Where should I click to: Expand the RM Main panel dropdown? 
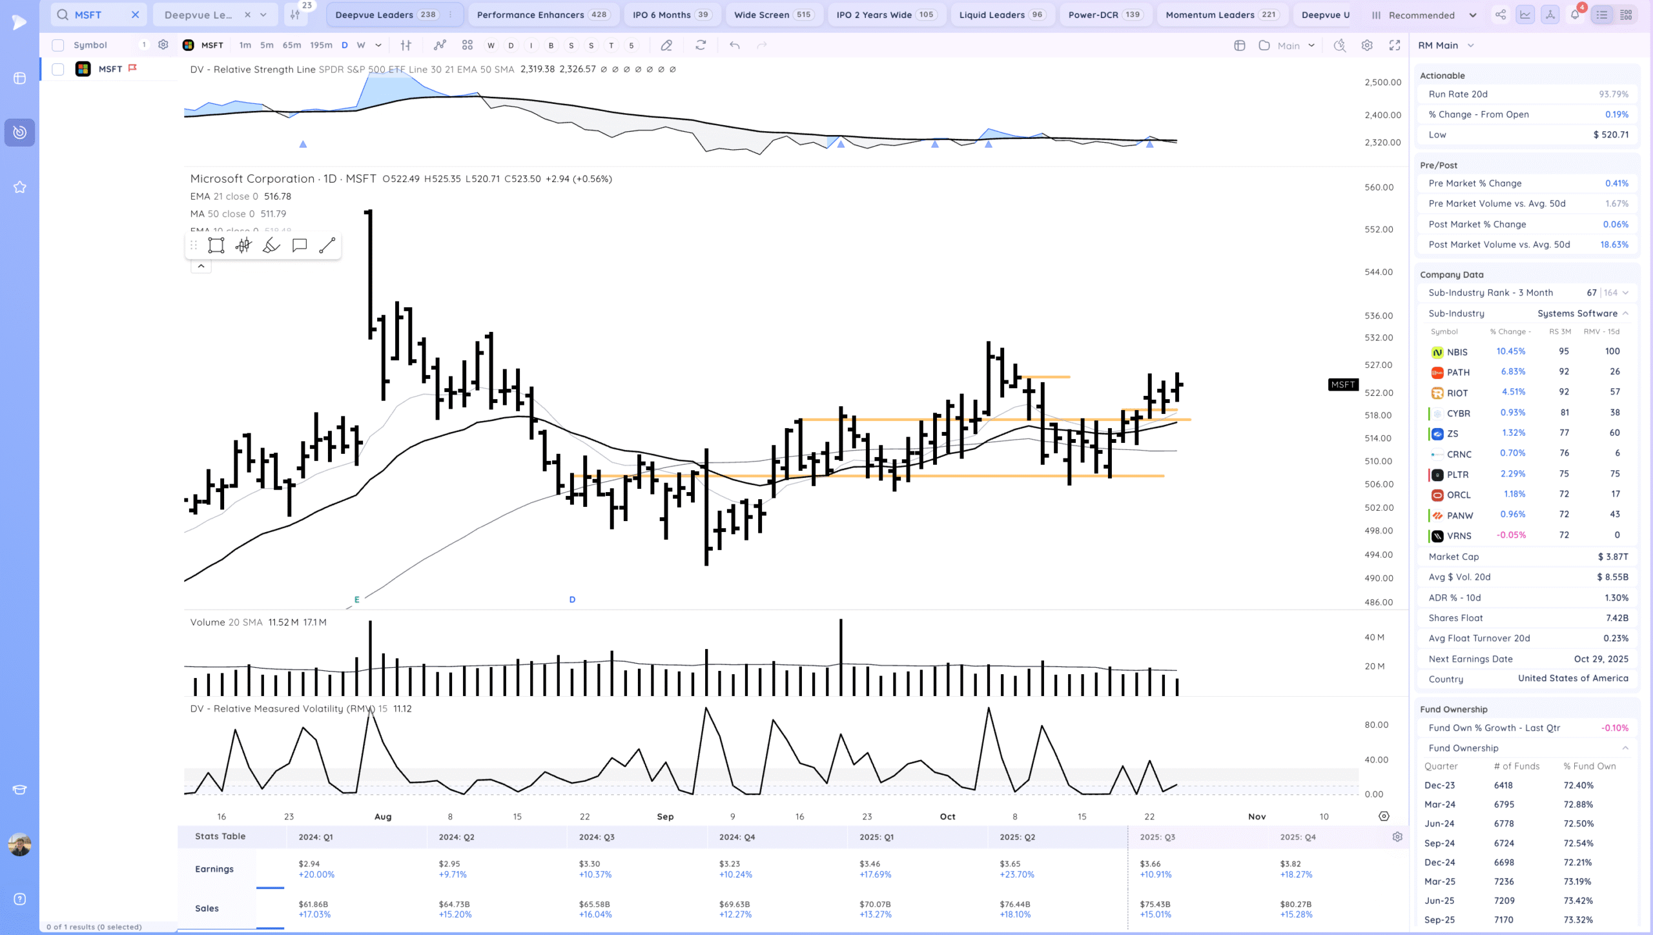tap(1471, 45)
